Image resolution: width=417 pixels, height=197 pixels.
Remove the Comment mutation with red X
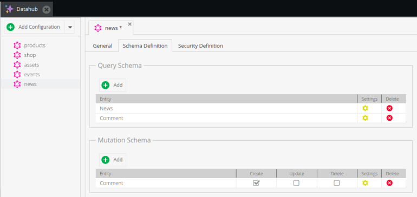(x=389, y=183)
